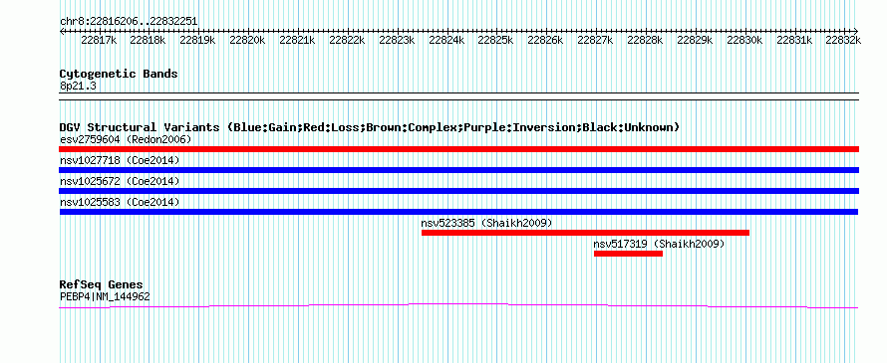The image size is (887, 363).
Task: Click the 22824k ruler tick label
Action: coord(446,40)
